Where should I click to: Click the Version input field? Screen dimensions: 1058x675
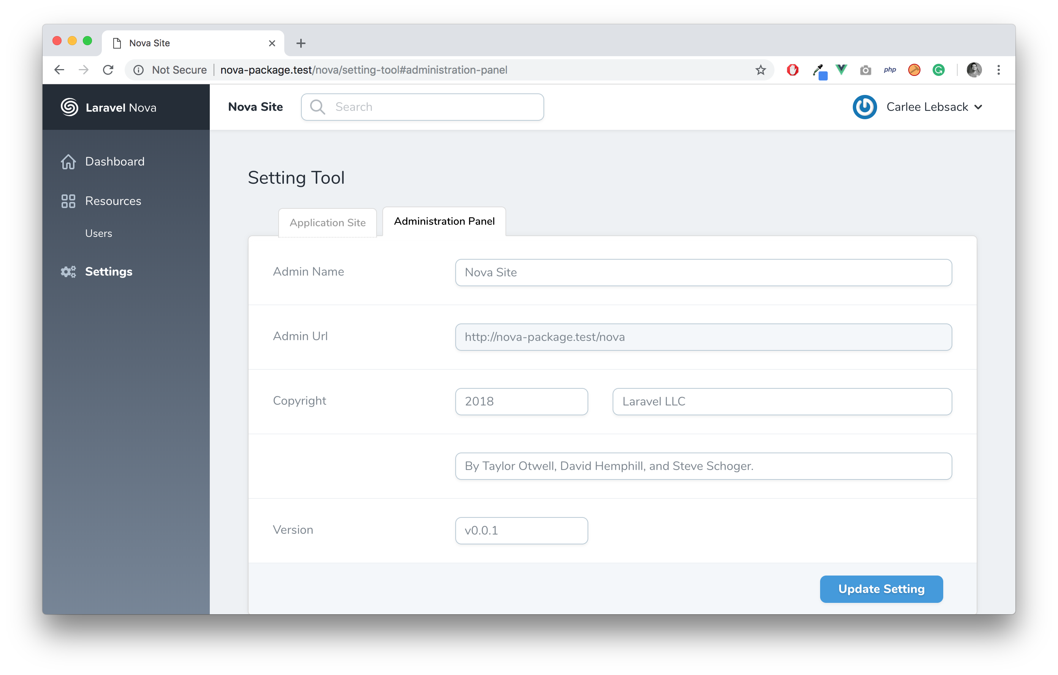click(x=521, y=531)
